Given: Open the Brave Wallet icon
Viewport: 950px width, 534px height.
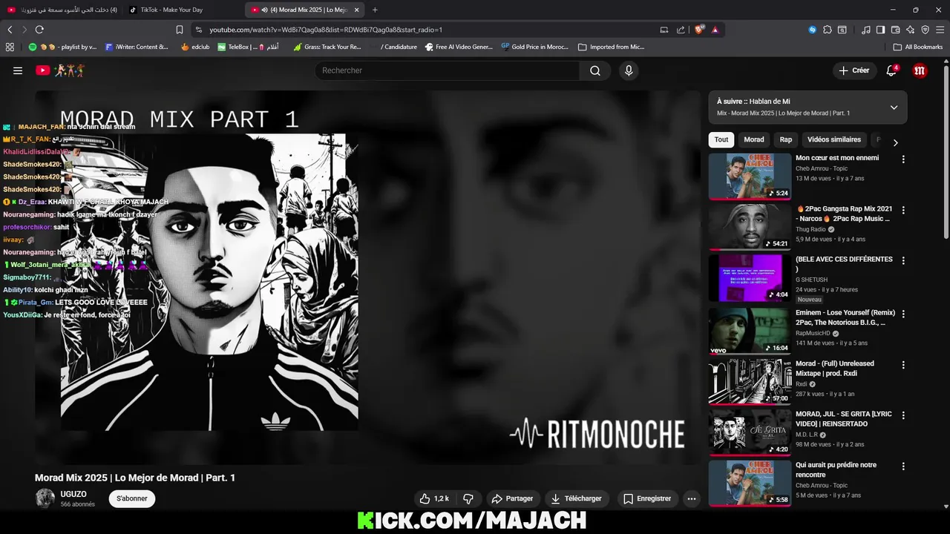Looking at the screenshot, I should click(896, 30).
